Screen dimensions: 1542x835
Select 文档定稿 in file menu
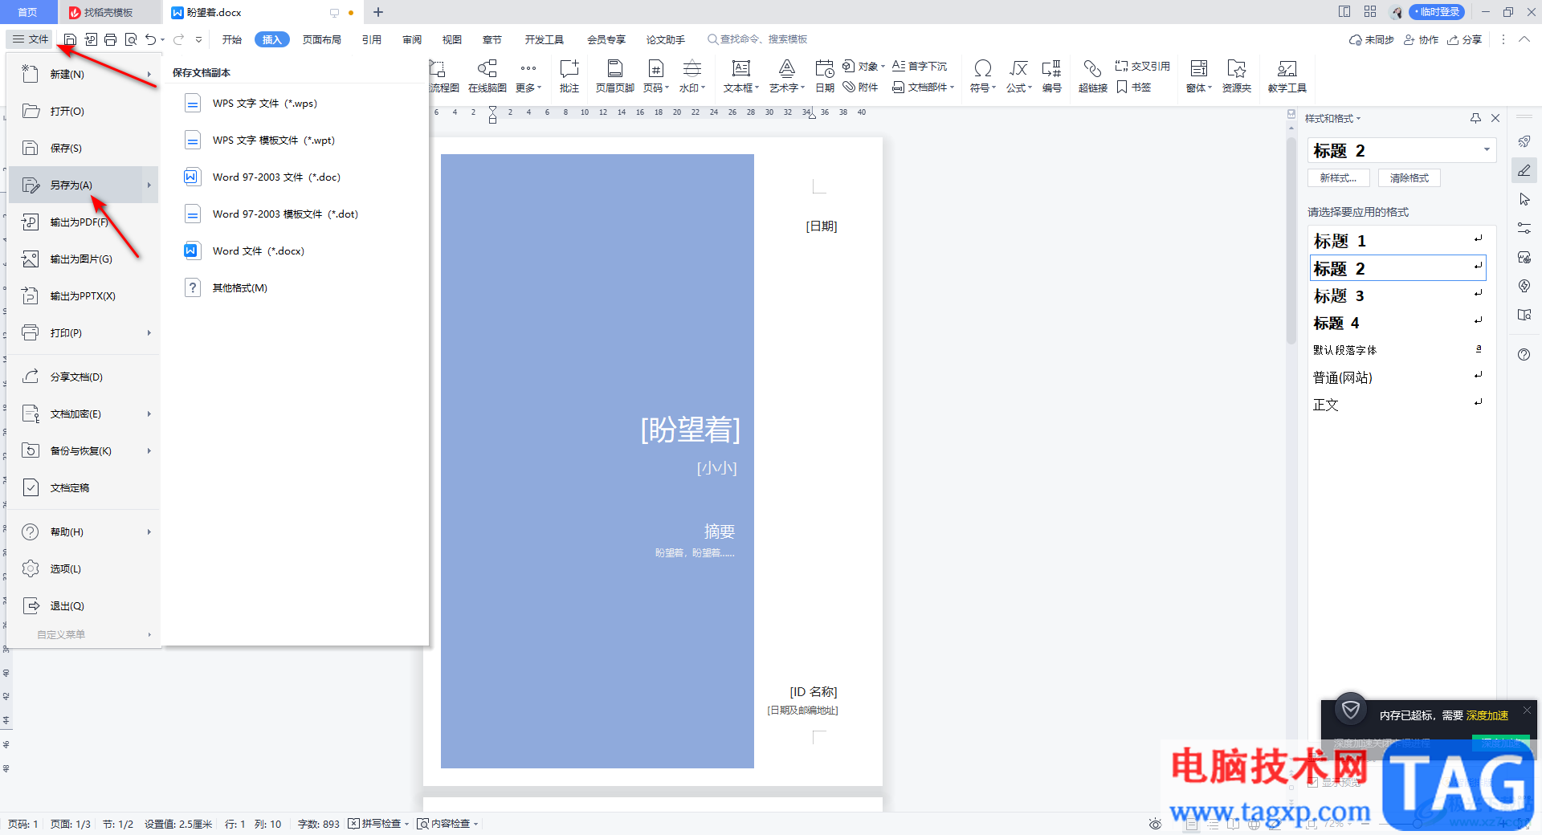[84, 488]
